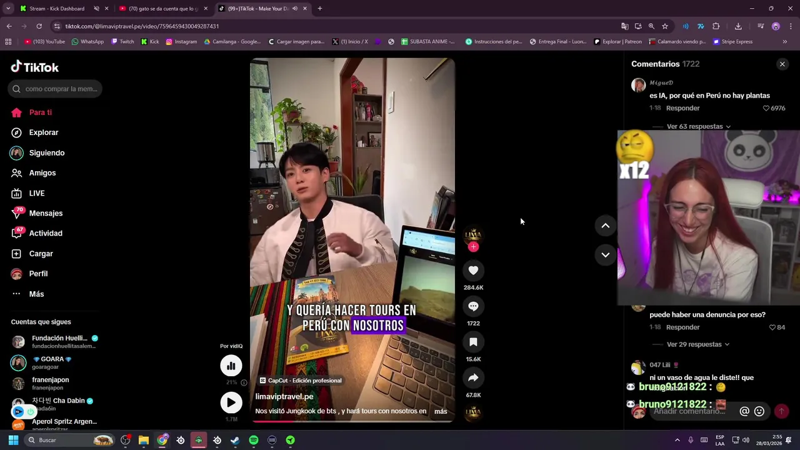Viewport: 800px width, 450px height.
Task: Reply to the denuncia comment
Action: coord(682,327)
